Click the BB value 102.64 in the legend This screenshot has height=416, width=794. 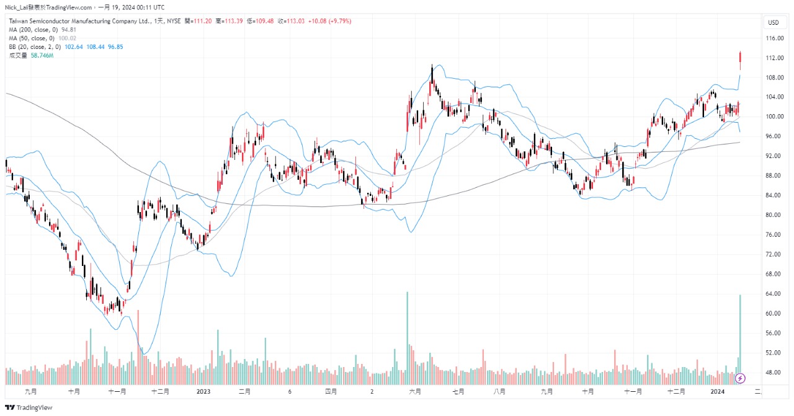[74, 46]
